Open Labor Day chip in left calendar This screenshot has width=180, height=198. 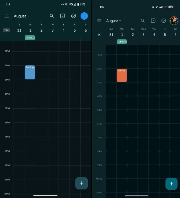30,38
